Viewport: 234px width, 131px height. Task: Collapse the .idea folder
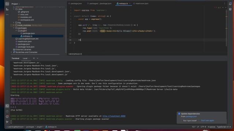coord(14,9)
